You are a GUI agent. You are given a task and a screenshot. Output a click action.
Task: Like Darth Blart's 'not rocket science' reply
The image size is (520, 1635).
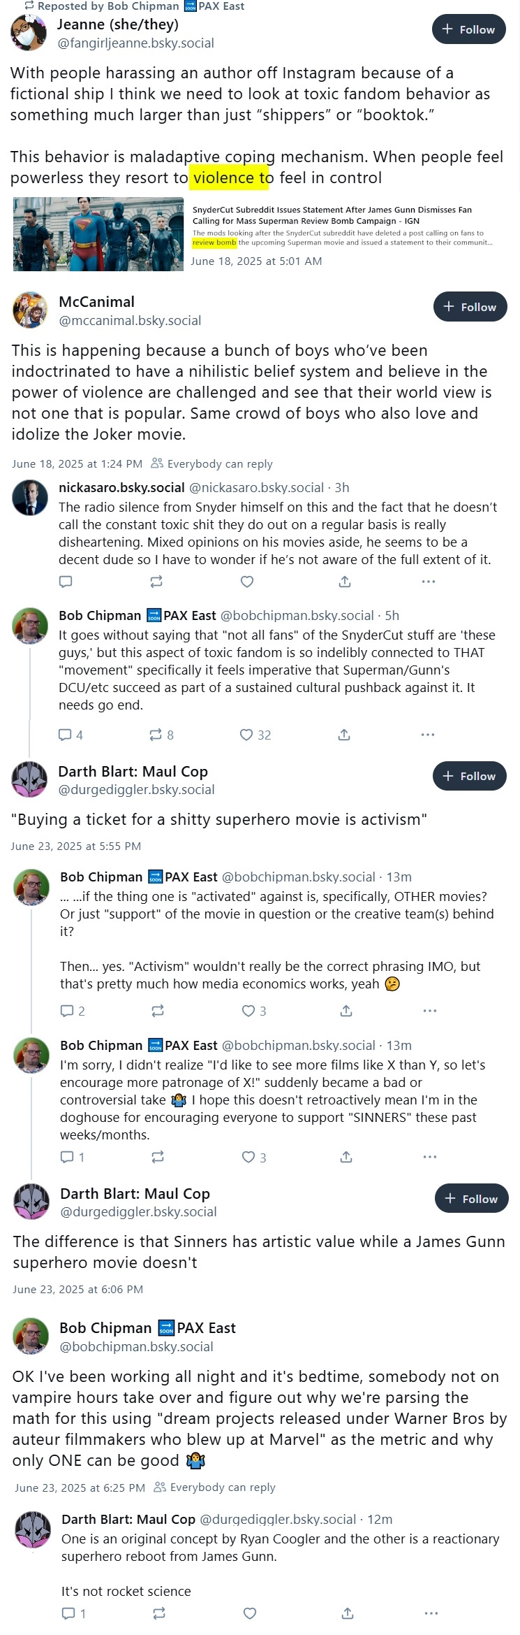click(x=250, y=1614)
